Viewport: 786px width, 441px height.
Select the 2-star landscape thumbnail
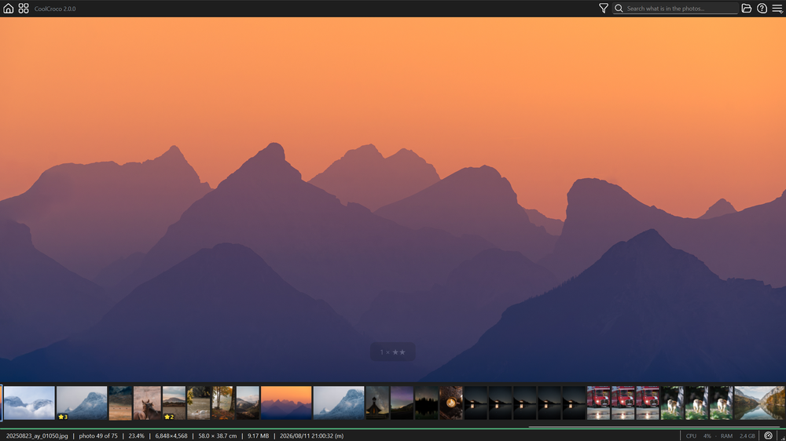tap(174, 403)
